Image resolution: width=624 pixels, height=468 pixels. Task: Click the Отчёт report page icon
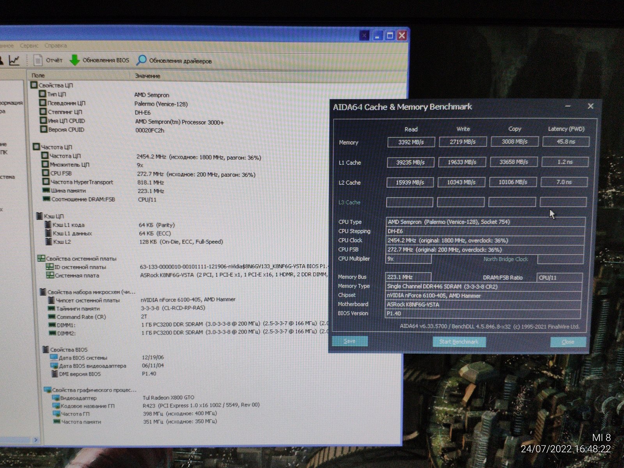coord(38,60)
